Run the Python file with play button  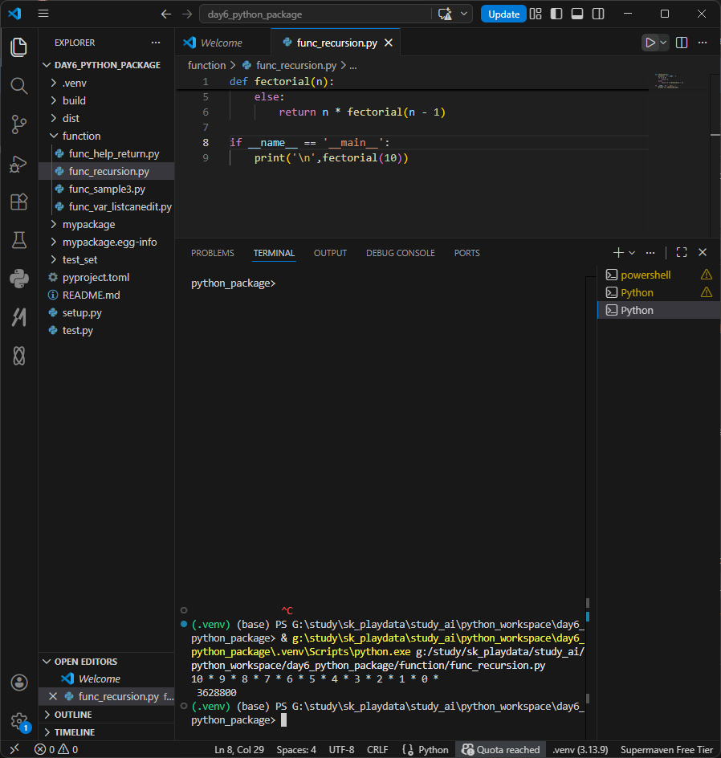[650, 43]
